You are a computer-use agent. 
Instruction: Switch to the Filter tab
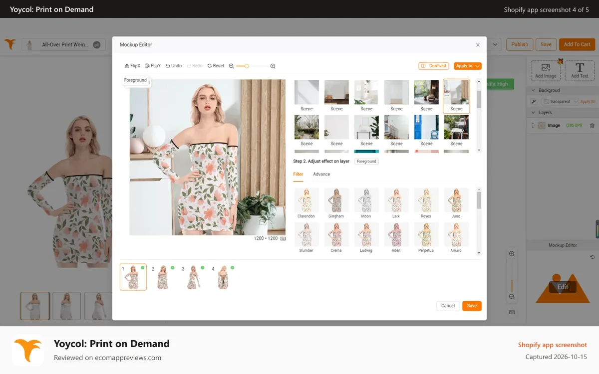click(298, 175)
